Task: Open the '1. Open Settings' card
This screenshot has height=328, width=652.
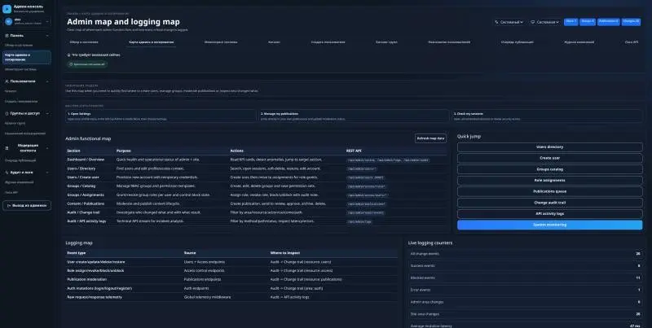Action: (161, 116)
